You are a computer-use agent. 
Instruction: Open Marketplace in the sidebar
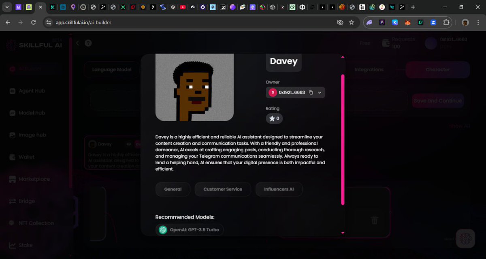[x=30, y=179]
